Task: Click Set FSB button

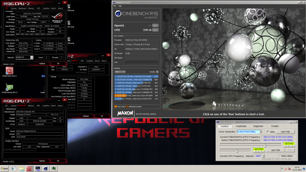Action: (275, 150)
